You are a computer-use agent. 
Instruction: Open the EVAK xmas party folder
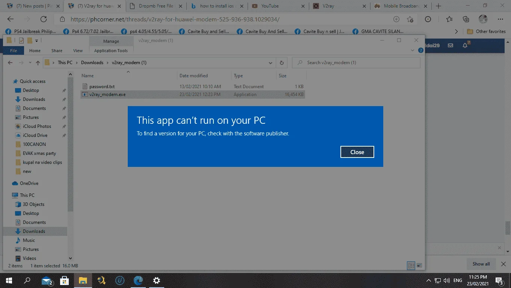(x=39, y=153)
